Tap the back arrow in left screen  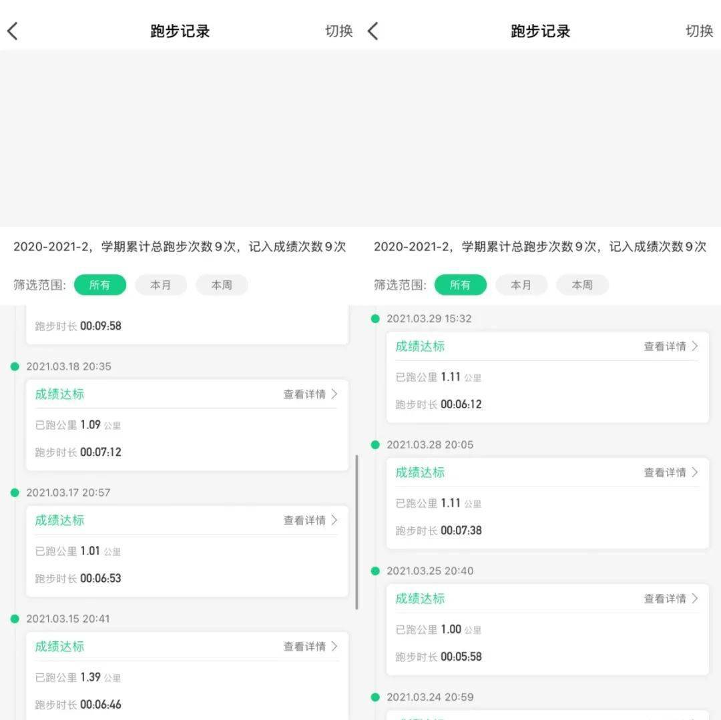coord(13,31)
